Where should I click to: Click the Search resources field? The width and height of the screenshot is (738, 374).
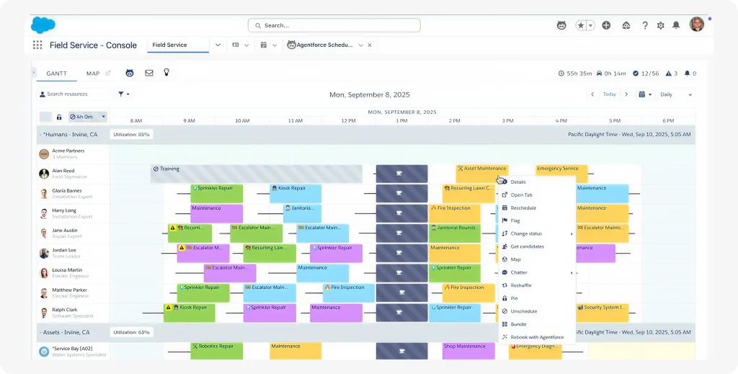(74, 94)
